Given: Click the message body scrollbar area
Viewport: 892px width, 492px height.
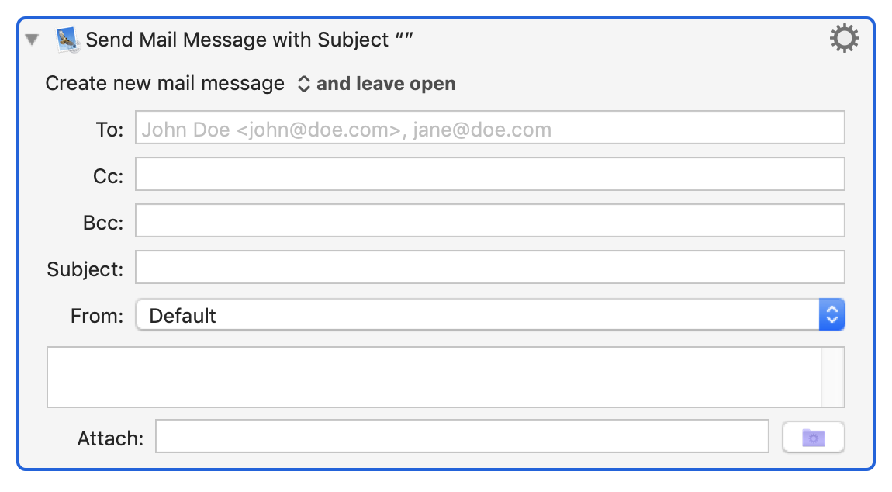Looking at the screenshot, I should pyautogui.click(x=832, y=378).
